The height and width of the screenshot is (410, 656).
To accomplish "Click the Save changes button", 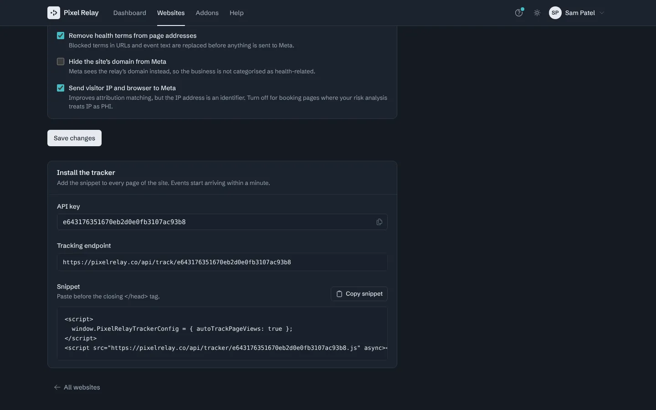I will 74,138.
